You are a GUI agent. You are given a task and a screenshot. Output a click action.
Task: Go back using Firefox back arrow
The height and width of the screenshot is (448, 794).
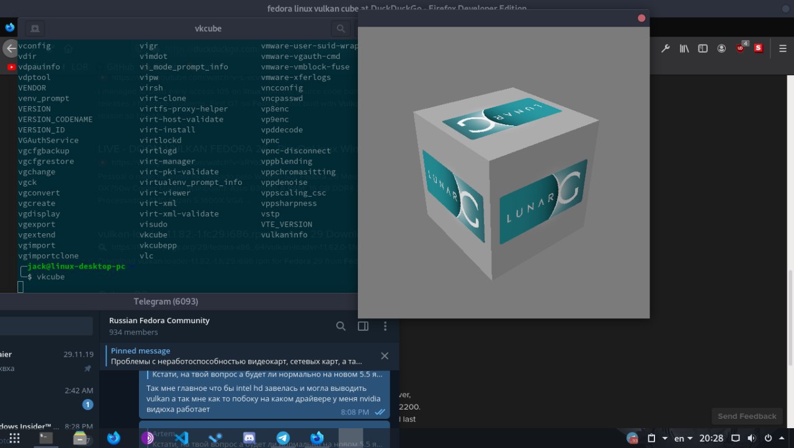(x=10, y=48)
